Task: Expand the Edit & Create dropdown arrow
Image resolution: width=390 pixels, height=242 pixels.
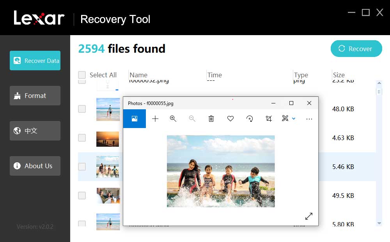Action: pos(294,119)
